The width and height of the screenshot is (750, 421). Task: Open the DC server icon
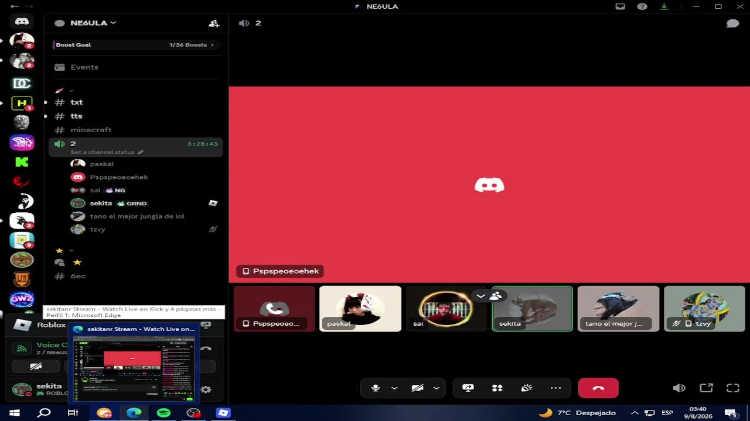(22, 84)
